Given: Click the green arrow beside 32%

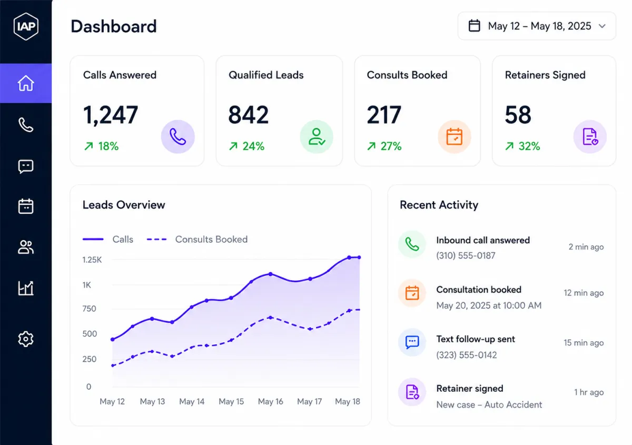Looking at the screenshot, I should click(509, 146).
